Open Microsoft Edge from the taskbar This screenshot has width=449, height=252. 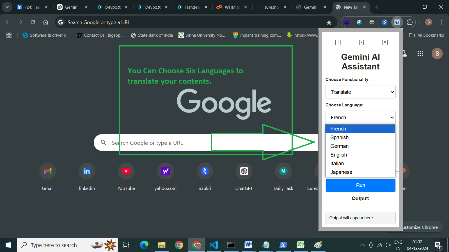tap(144, 245)
